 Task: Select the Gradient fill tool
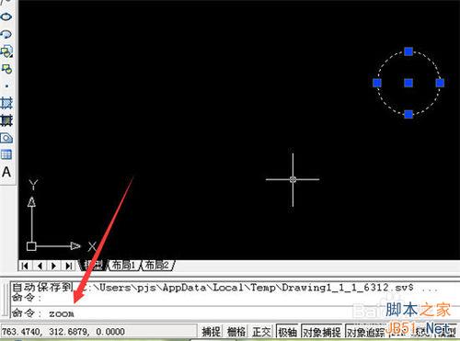click(x=6, y=120)
